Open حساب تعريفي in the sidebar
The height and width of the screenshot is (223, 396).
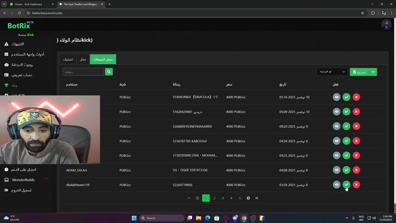point(22,75)
